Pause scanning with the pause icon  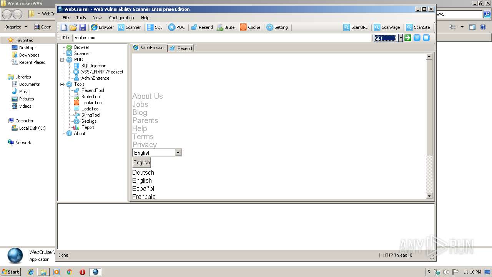(417, 38)
